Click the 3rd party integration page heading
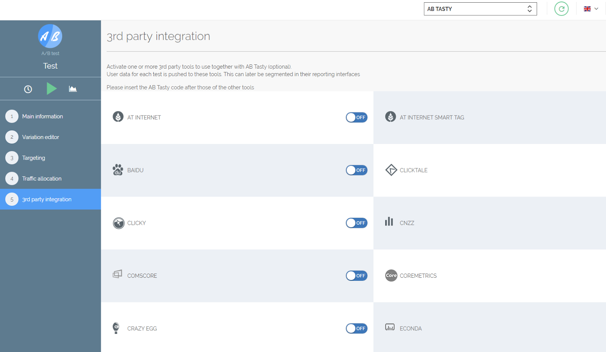 click(x=158, y=36)
